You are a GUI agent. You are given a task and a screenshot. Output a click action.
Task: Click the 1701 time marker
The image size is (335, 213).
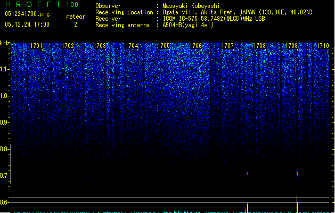(x=36, y=46)
